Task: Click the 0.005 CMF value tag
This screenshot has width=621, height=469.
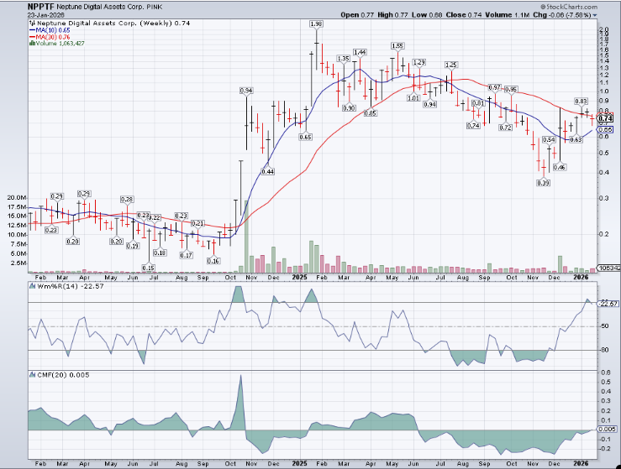Action: (x=605, y=429)
